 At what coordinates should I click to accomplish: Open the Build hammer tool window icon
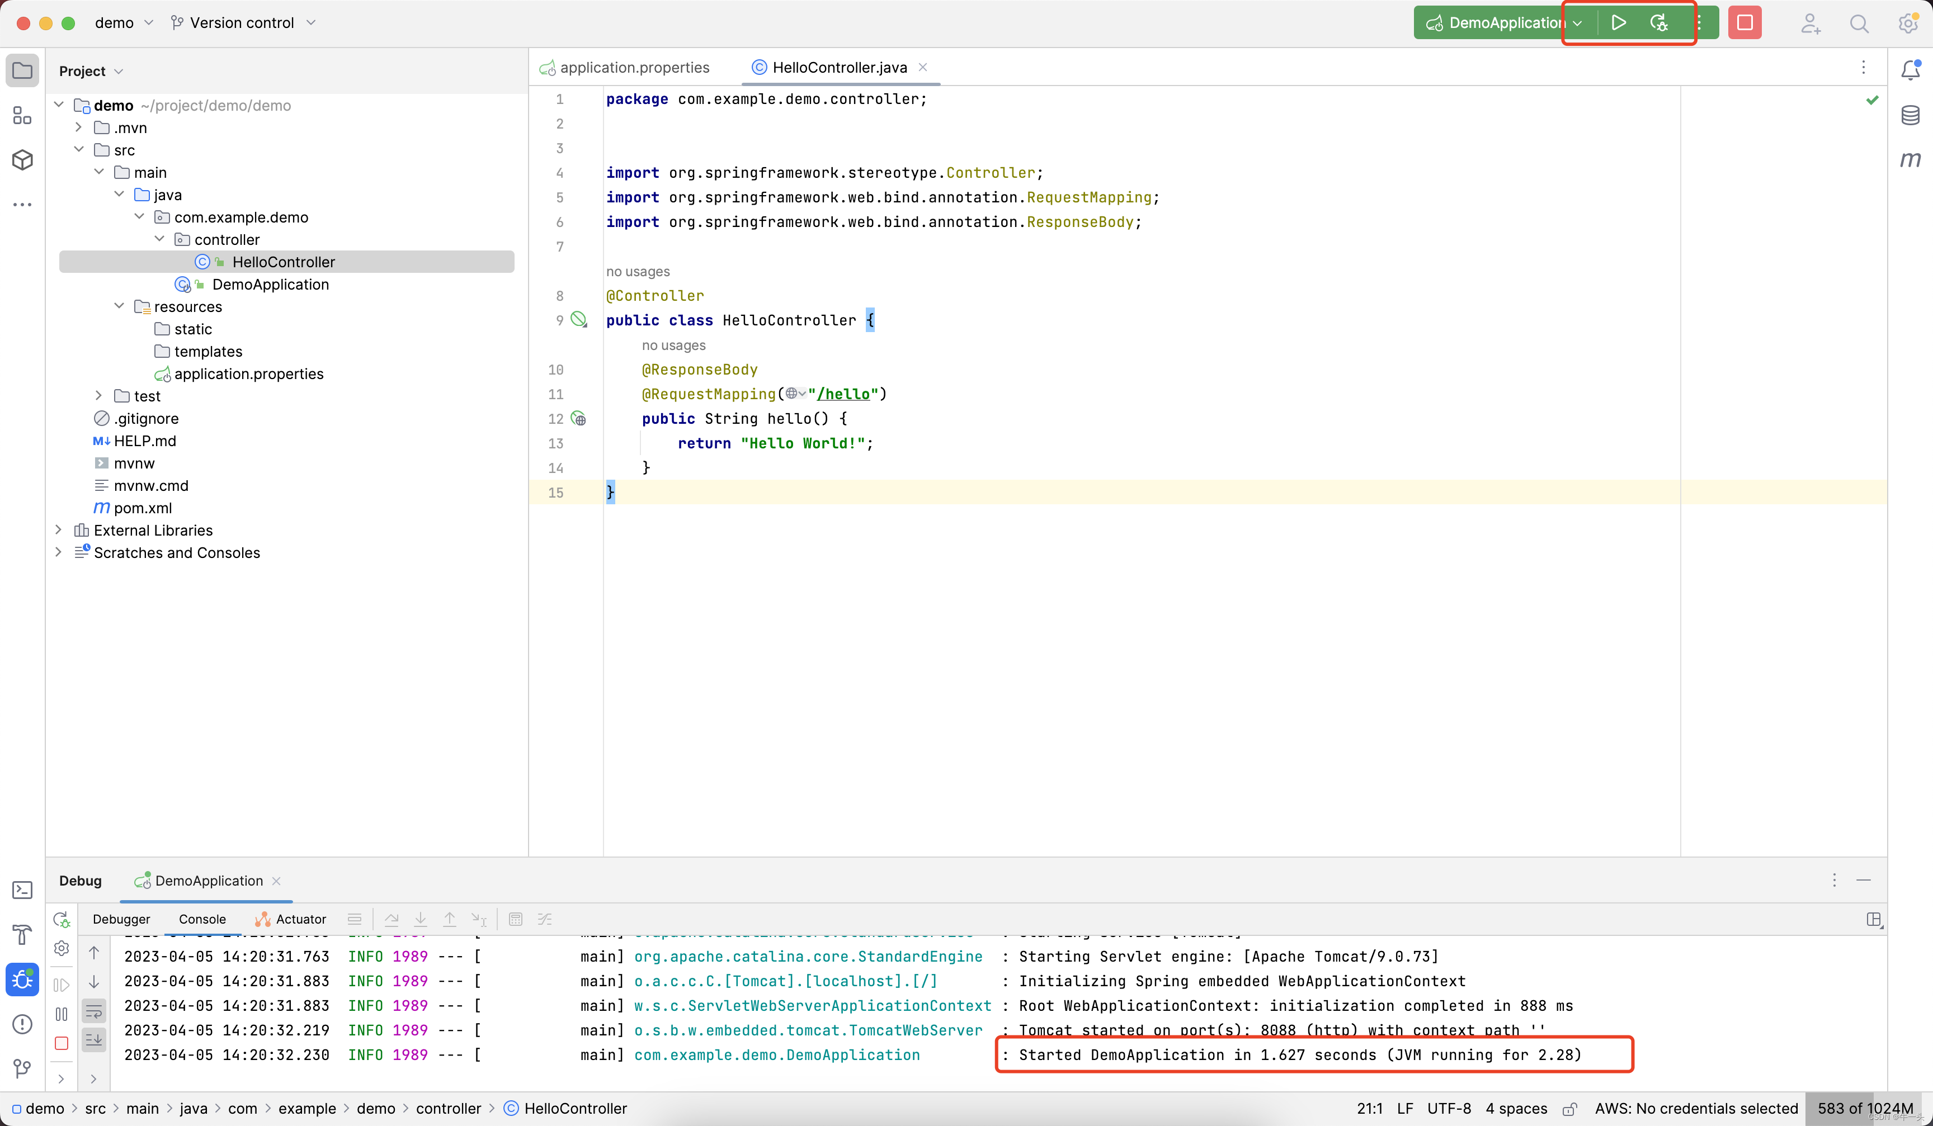[x=22, y=934]
